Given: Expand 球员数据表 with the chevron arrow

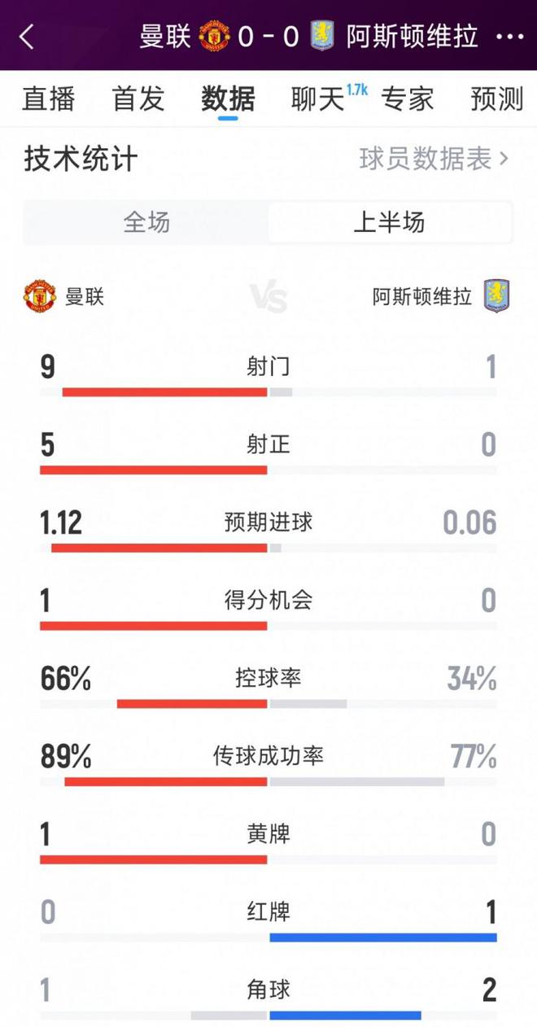Looking at the screenshot, I should [504, 160].
